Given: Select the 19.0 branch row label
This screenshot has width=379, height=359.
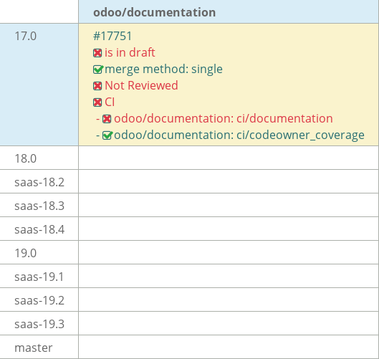Looking at the screenshot, I should pyautogui.click(x=26, y=254).
